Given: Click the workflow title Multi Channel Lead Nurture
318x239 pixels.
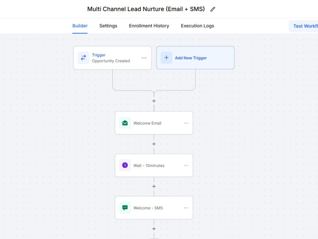Looking at the screenshot, I should 146,9.
